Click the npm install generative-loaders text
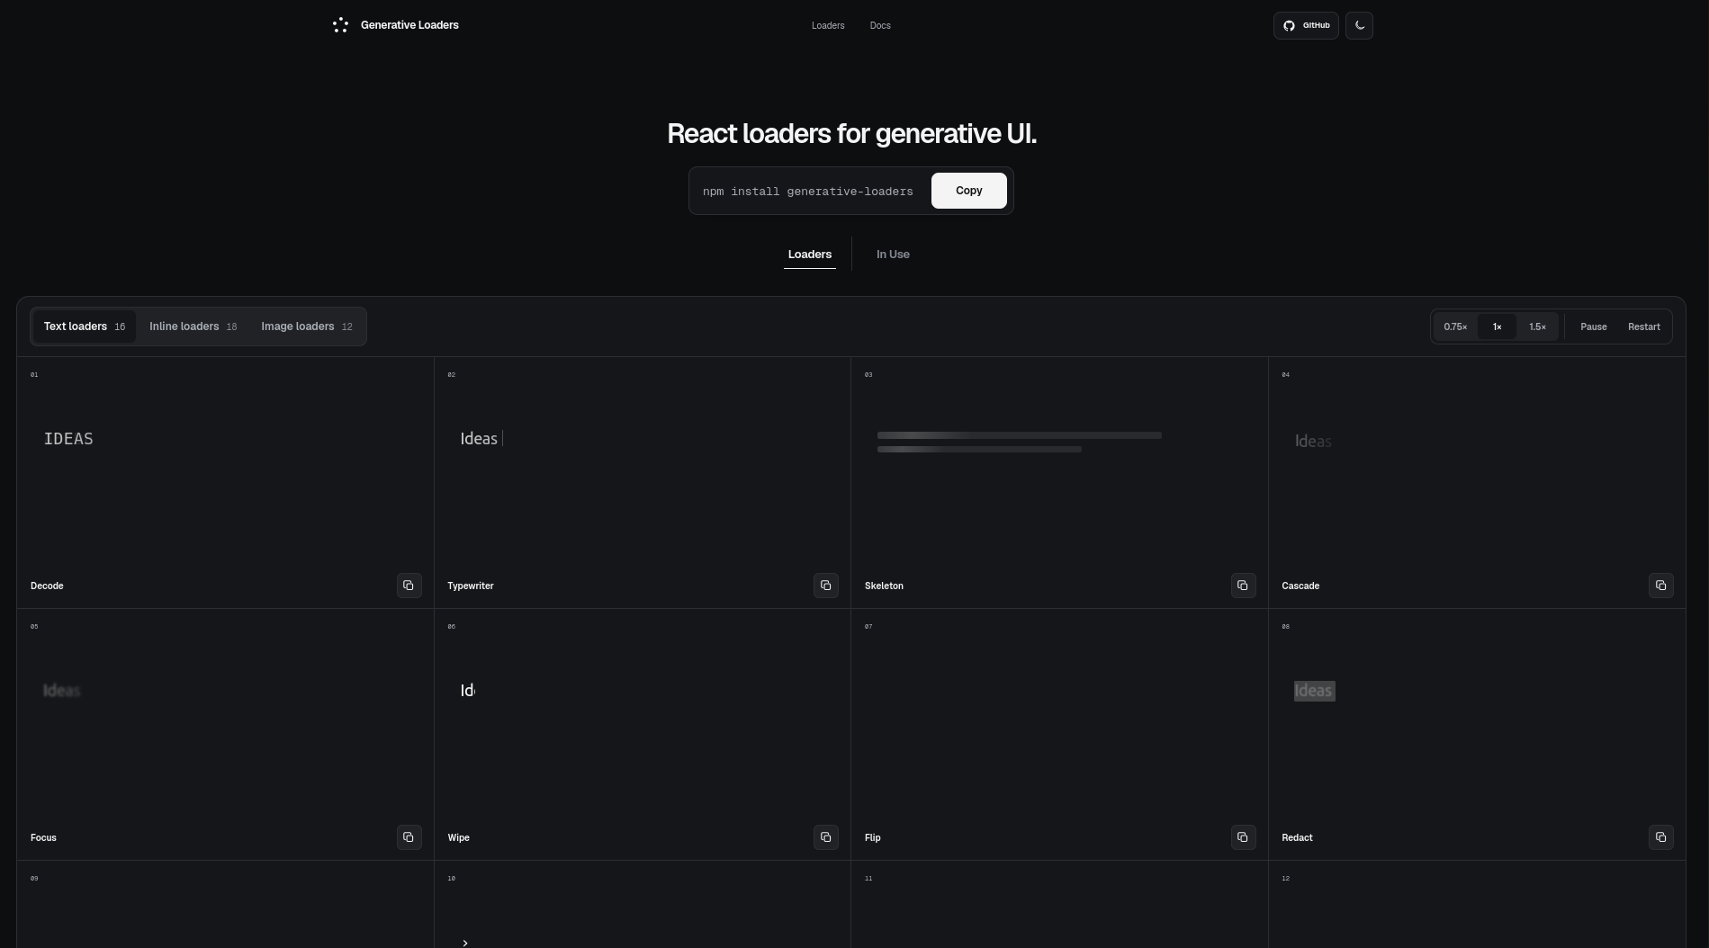This screenshot has width=1709, height=948. click(x=807, y=192)
